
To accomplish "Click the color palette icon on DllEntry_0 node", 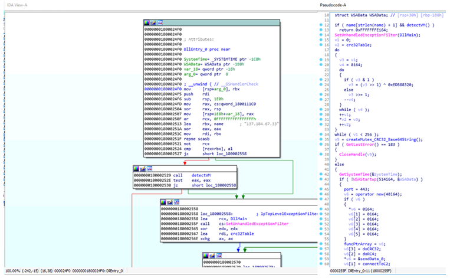I will (146, 24).
